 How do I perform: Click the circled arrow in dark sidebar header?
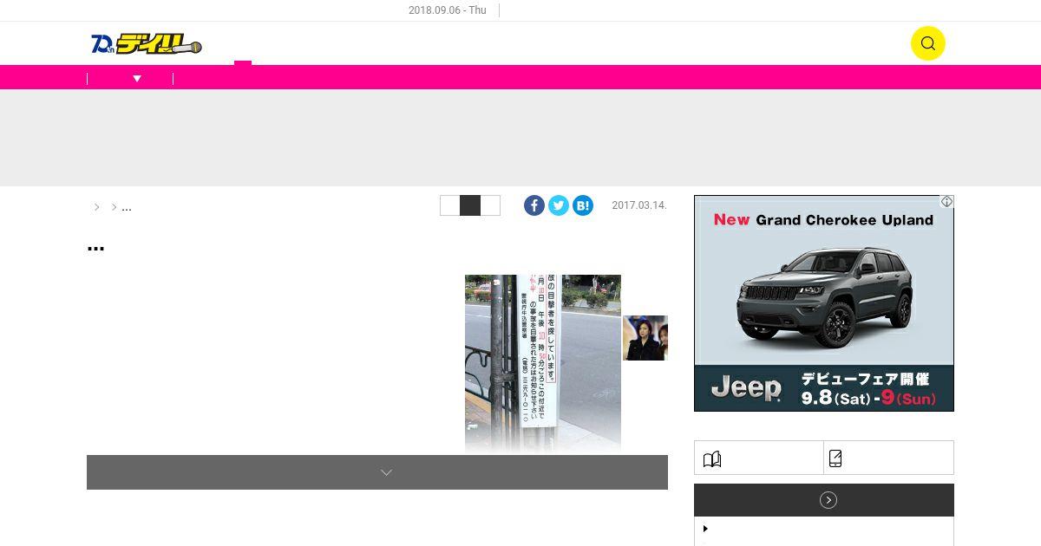pyautogui.click(x=828, y=500)
